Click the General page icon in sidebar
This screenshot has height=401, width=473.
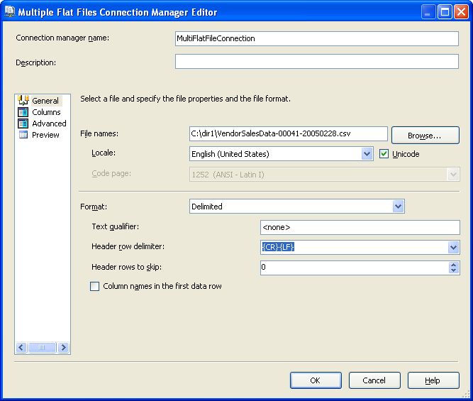(23, 101)
